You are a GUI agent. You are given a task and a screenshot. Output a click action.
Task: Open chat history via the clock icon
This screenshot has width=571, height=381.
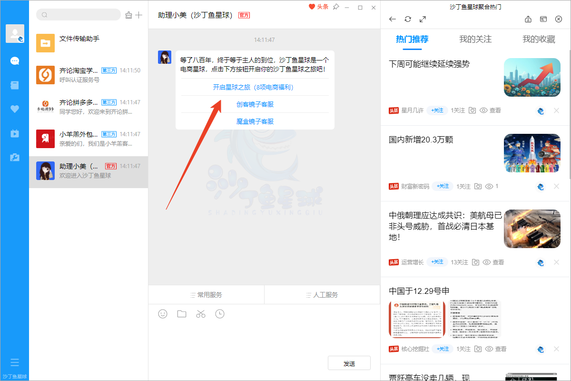click(x=220, y=314)
